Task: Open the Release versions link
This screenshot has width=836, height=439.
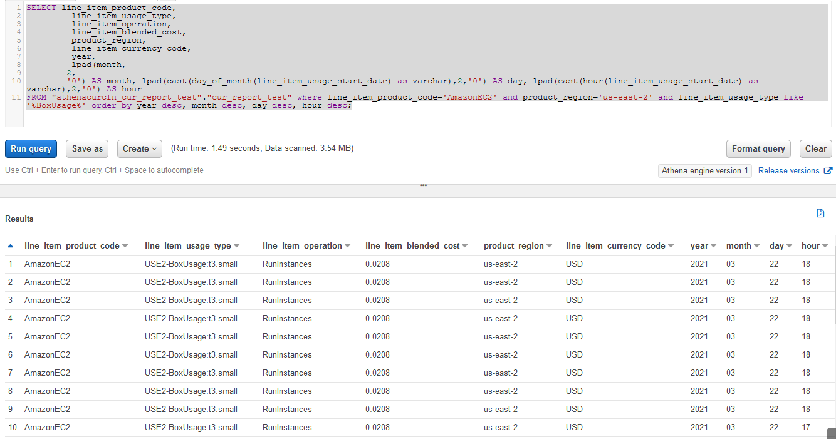Action: coord(788,170)
